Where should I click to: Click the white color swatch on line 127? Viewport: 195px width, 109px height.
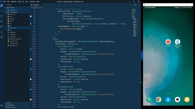pyautogui.click(x=31, y=100)
